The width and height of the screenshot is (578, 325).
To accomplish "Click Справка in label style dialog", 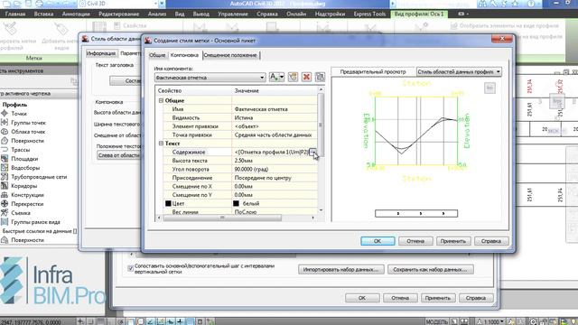I will pyautogui.click(x=491, y=241).
